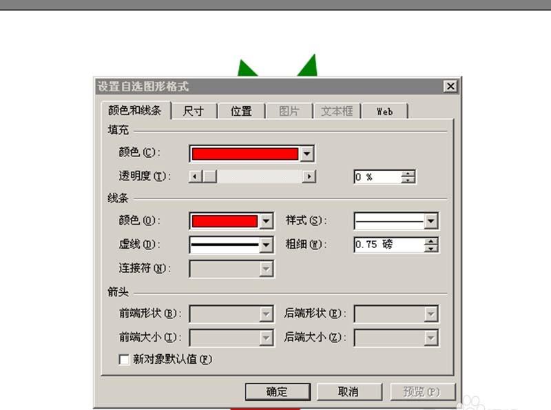Open the line style (样式) dropdown
The image size is (551, 410).
pyautogui.click(x=433, y=221)
